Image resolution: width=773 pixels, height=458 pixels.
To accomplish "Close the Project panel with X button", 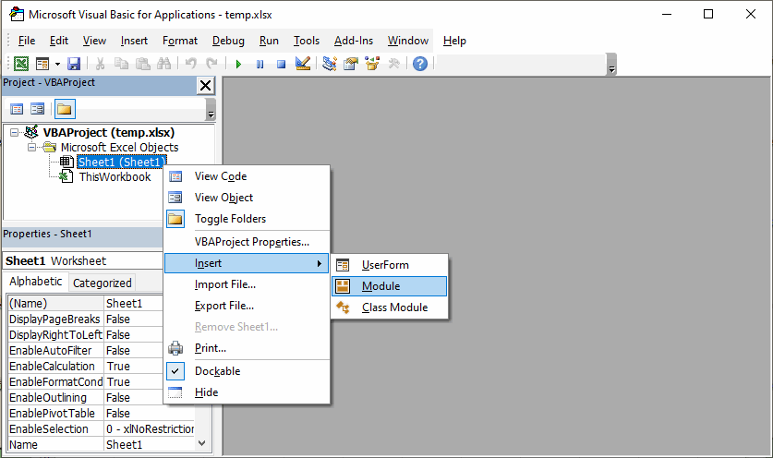I will [205, 85].
